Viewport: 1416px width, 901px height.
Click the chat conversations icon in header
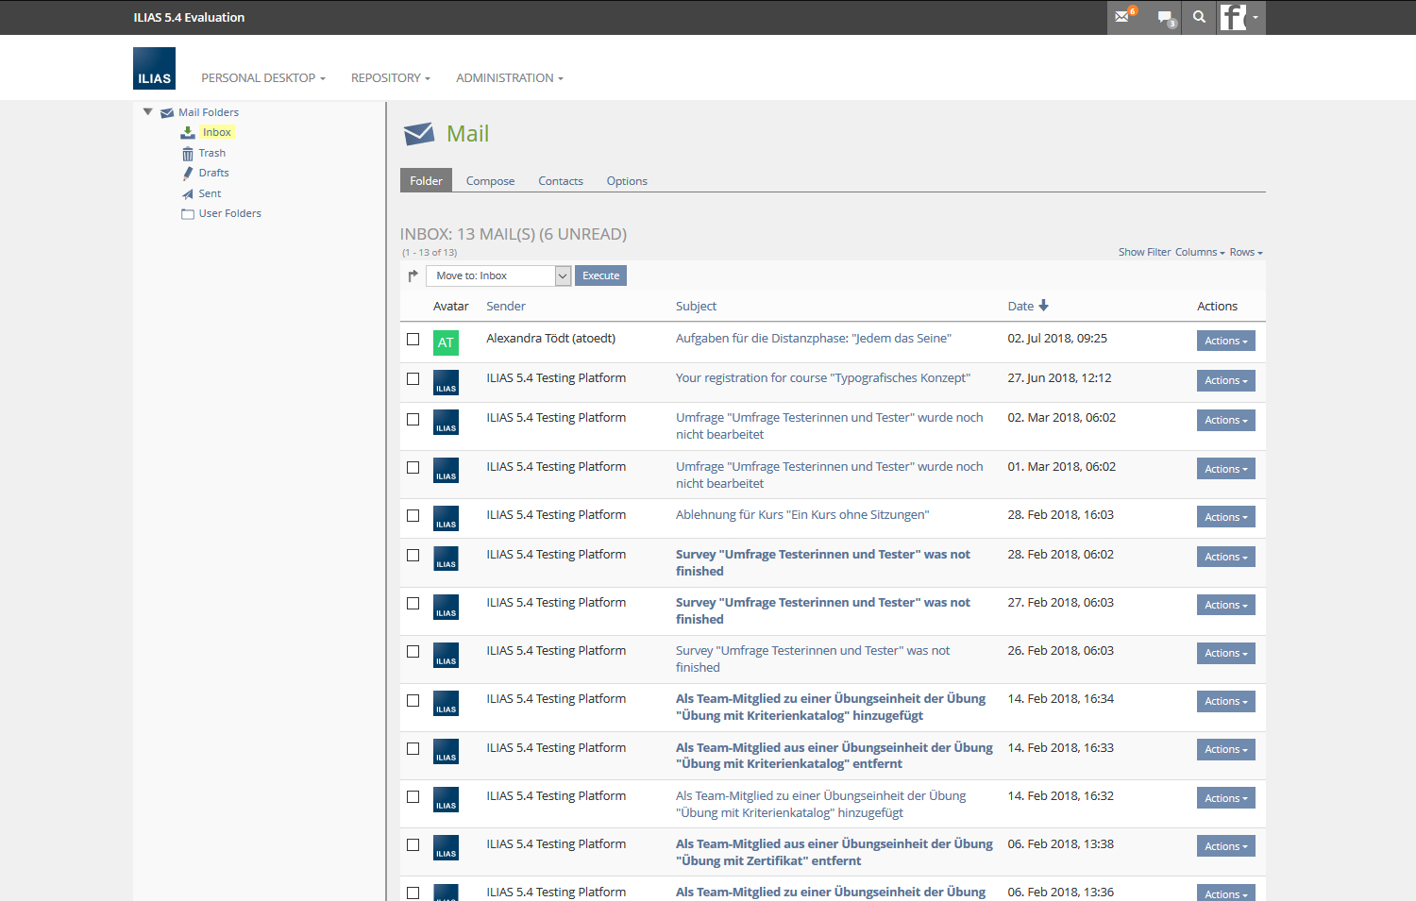[x=1166, y=18]
